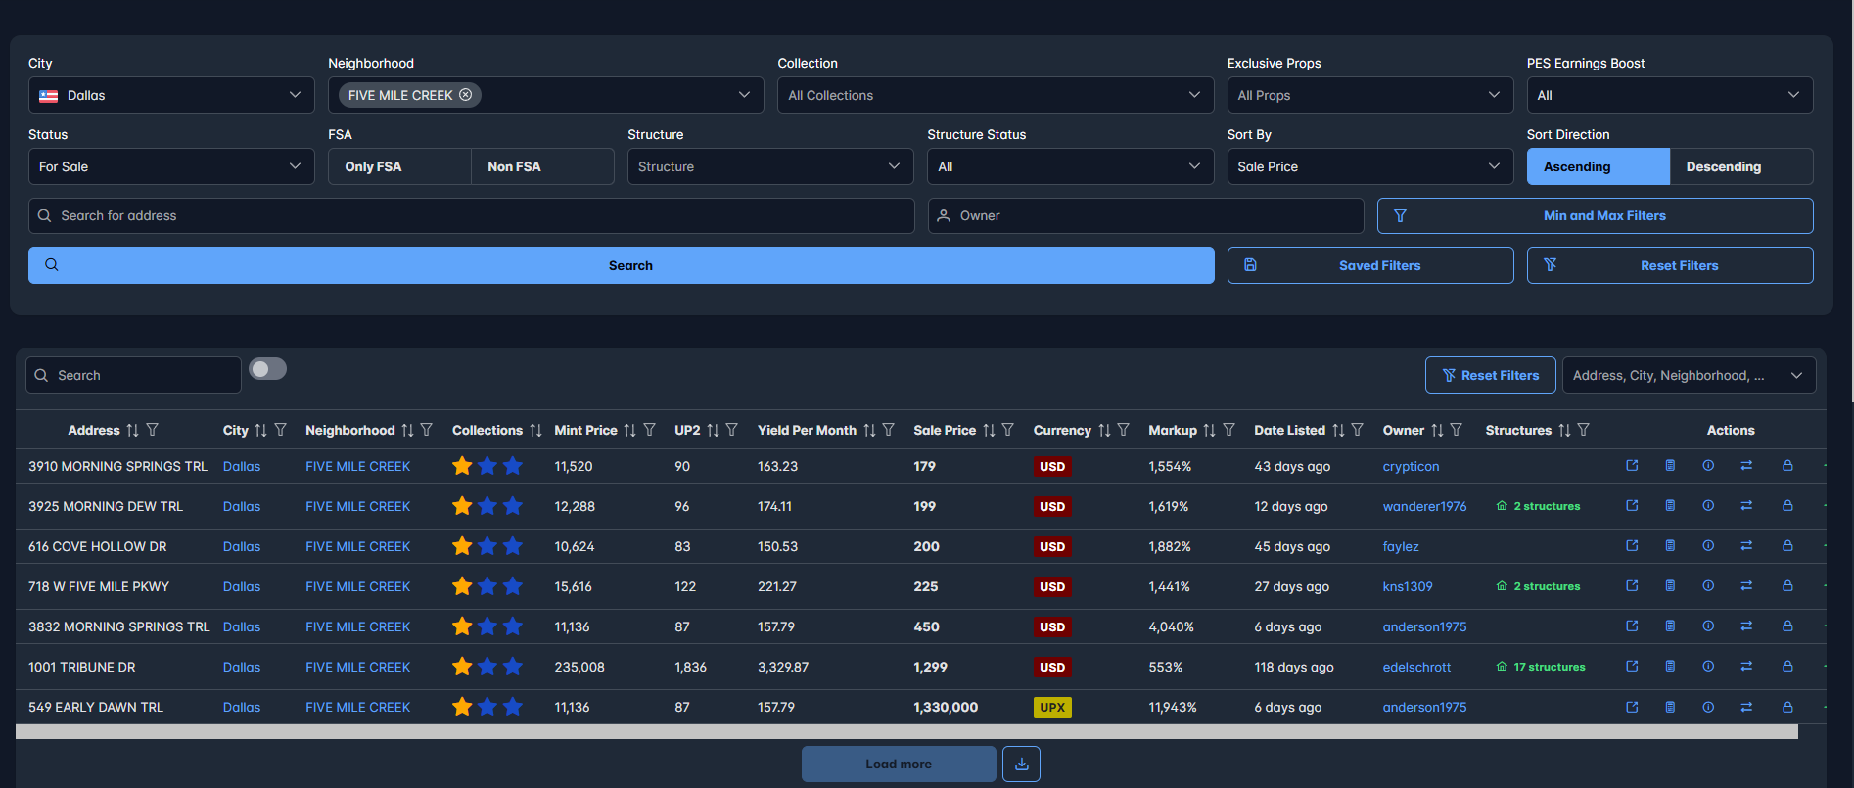The image size is (1854, 788).
Task: Open the visible columns dropdown Address, City, Neighborhood
Action: [x=1689, y=375]
